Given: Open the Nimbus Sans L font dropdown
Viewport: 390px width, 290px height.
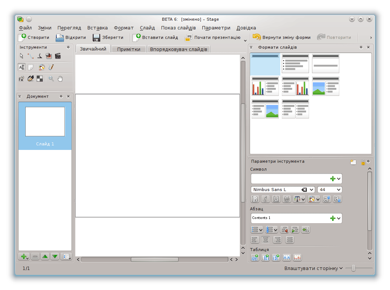Looking at the screenshot, I should click(312, 190).
